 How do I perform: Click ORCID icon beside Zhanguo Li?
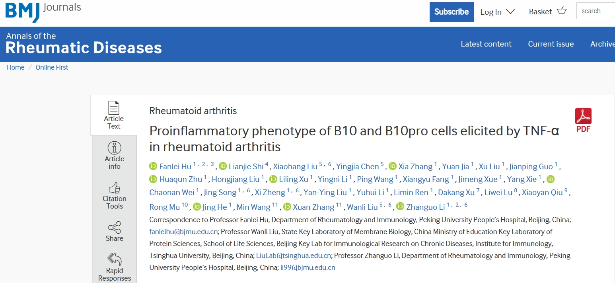[400, 207]
